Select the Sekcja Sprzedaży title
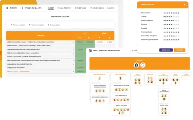 pos(121,96)
